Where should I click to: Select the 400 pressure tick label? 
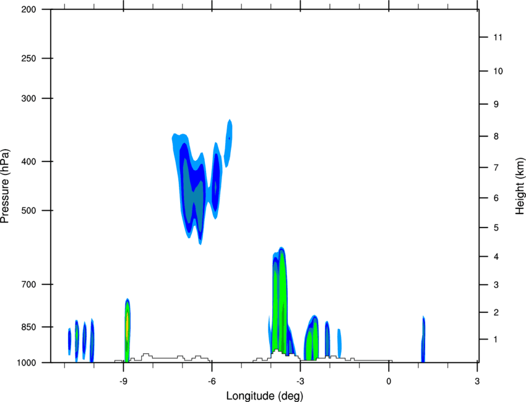[28, 161]
